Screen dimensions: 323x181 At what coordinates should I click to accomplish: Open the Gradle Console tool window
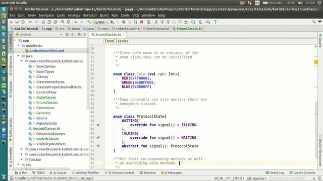point(302,173)
